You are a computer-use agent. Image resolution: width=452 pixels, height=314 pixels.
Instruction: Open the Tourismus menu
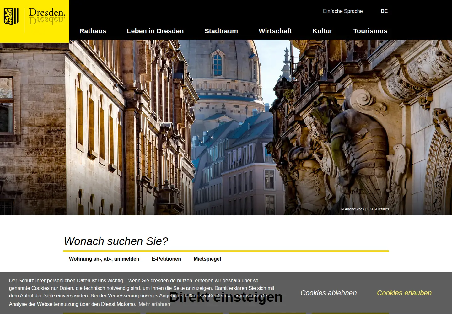(370, 31)
